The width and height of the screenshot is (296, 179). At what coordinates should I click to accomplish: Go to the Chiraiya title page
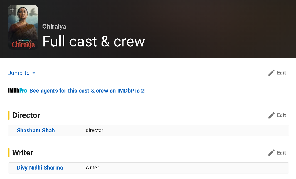[x=54, y=27]
